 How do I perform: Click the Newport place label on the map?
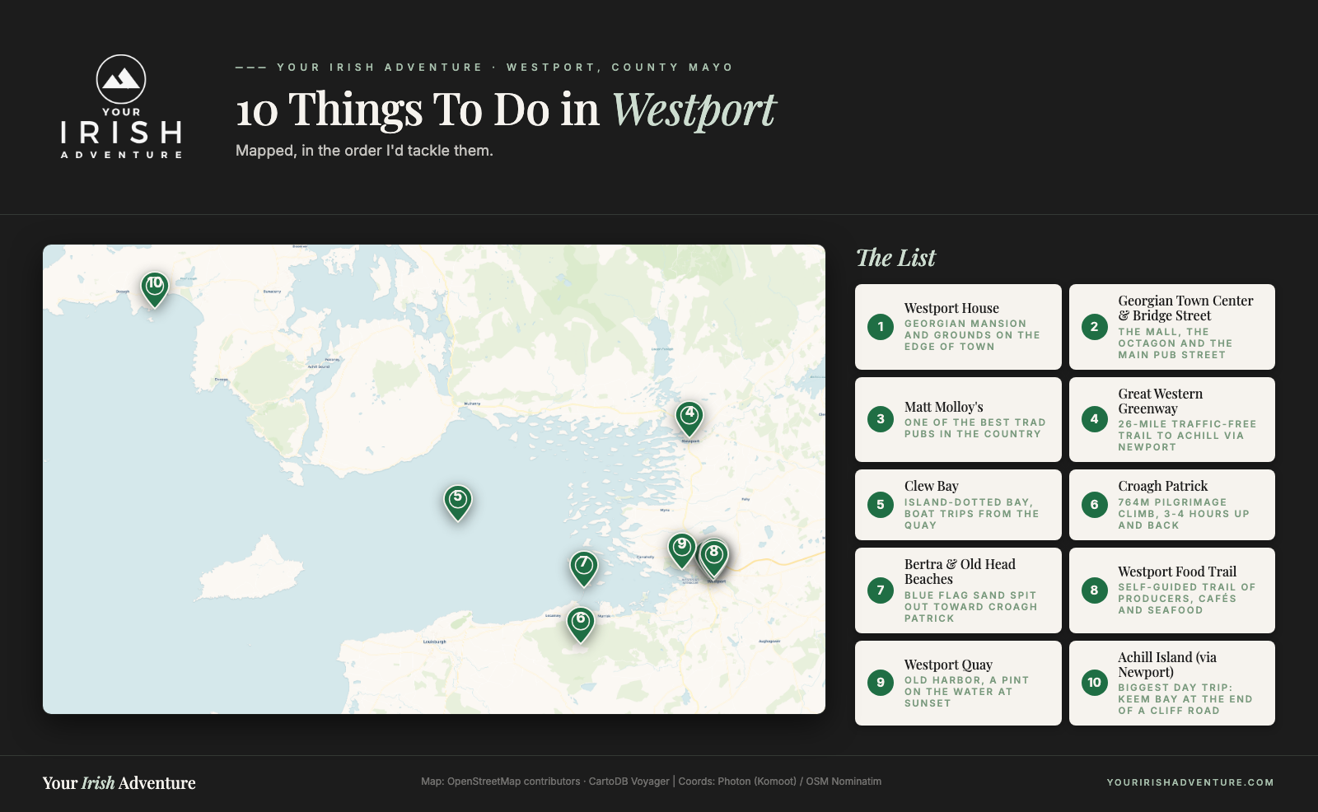coord(690,441)
